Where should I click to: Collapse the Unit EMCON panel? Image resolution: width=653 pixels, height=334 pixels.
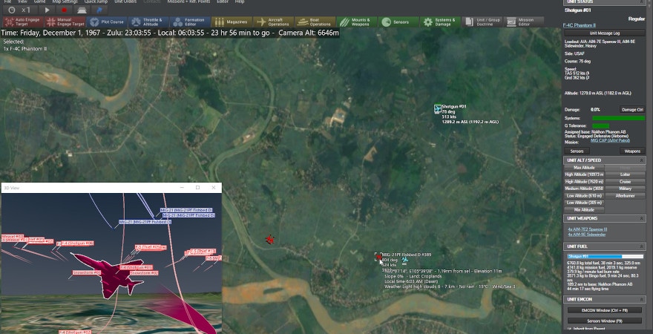[641, 299]
